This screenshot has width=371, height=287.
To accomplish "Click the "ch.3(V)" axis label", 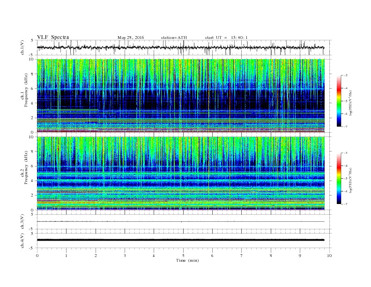I will tap(22, 222).
